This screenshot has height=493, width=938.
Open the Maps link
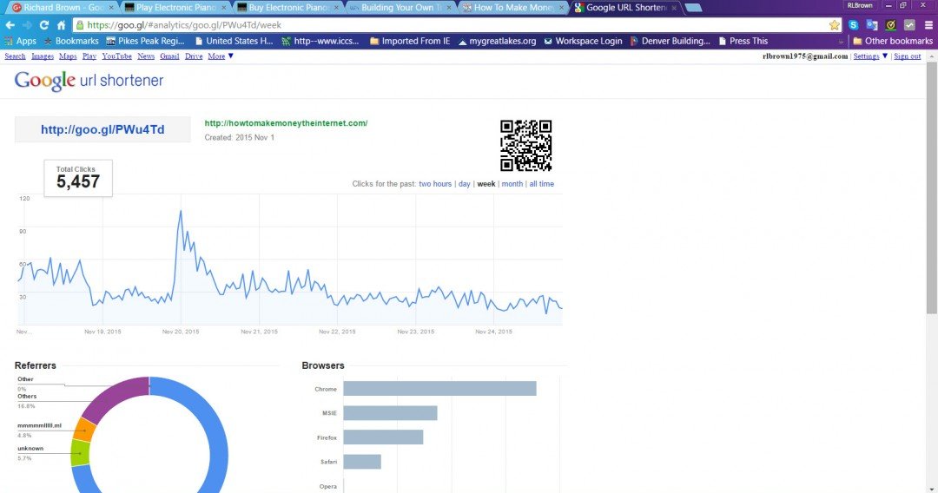tap(68, 56)
